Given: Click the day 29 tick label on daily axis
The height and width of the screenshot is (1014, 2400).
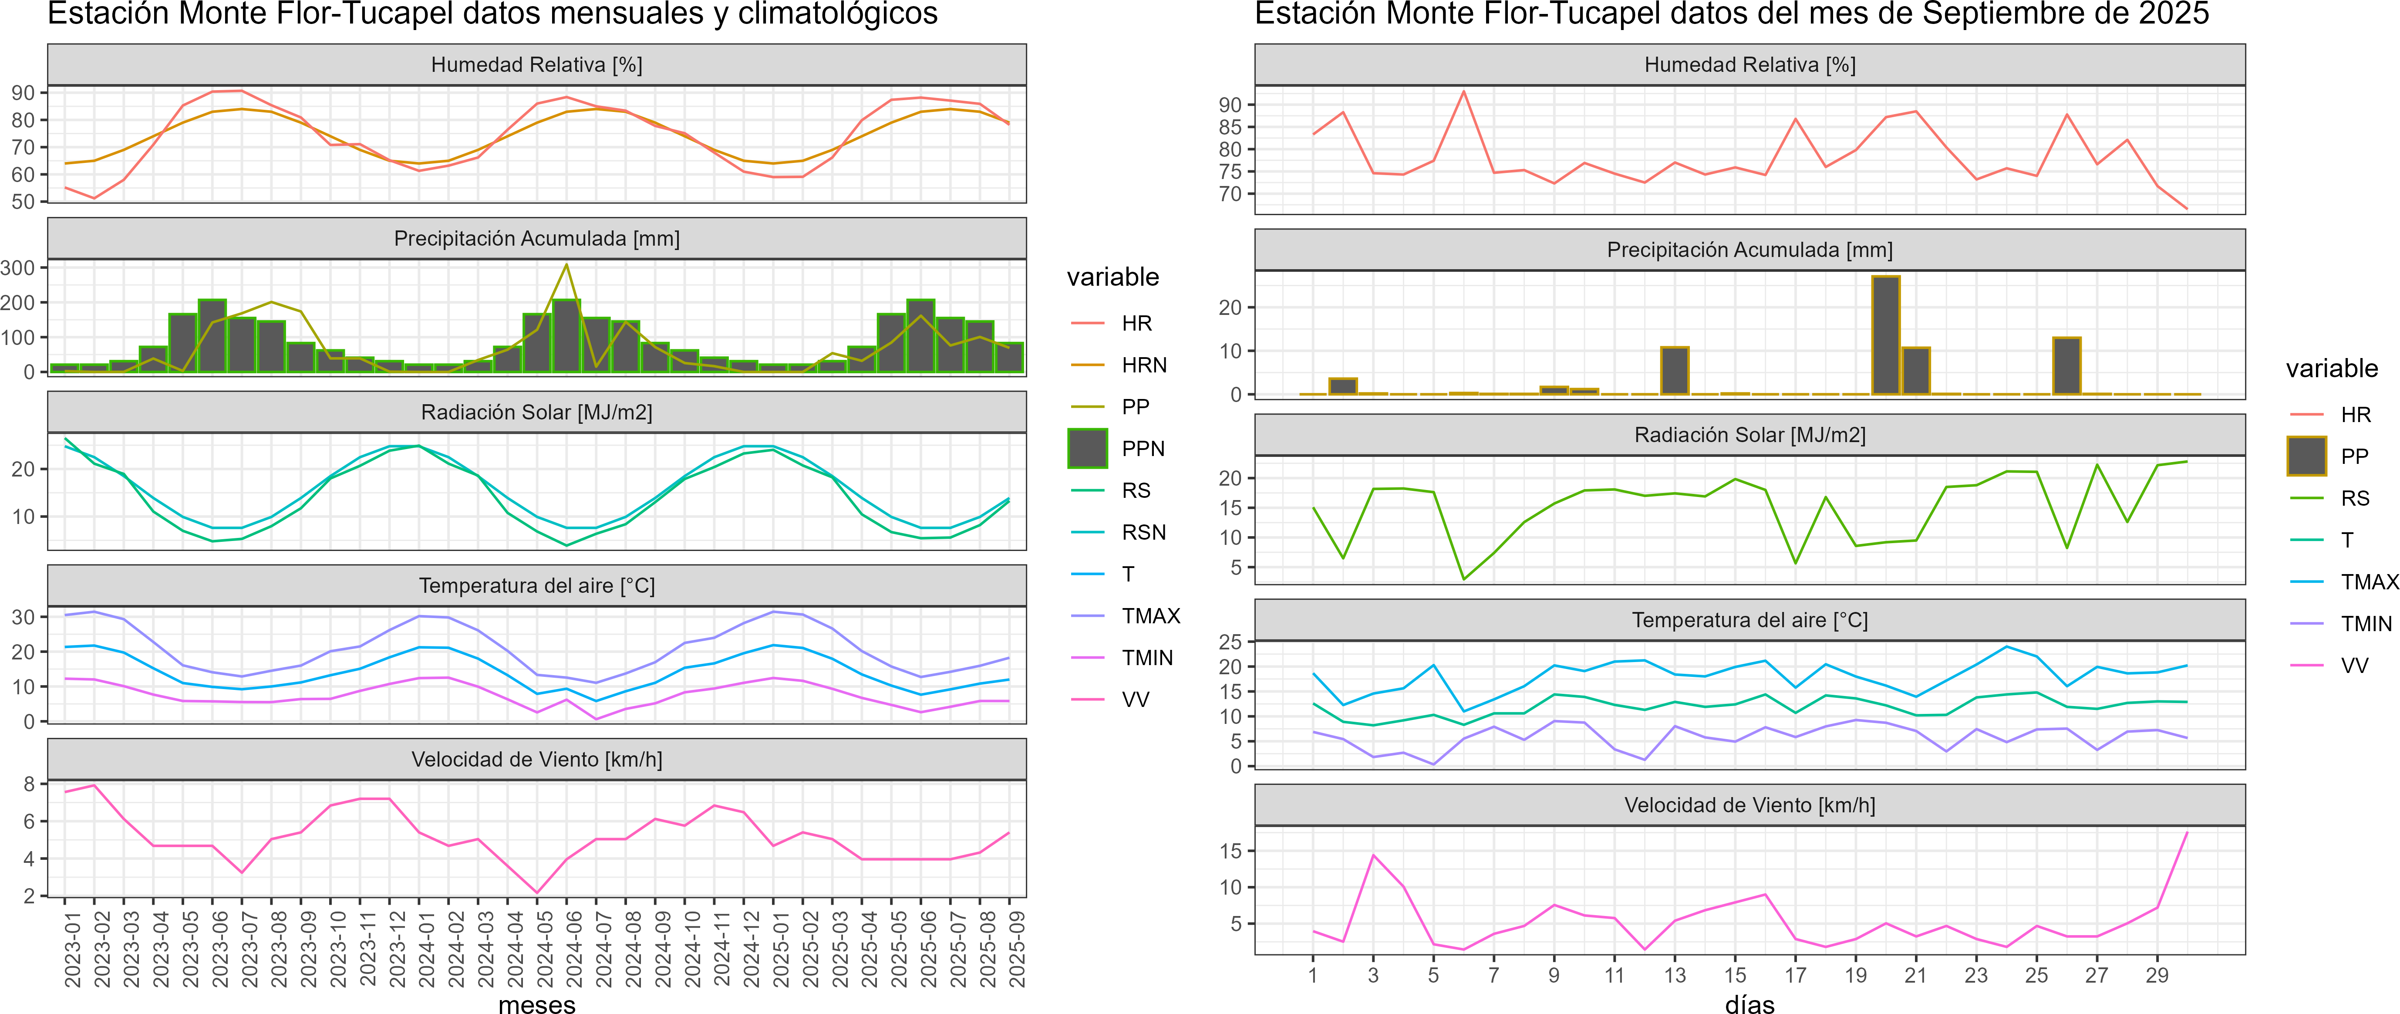Looking at the screenshot, I should point(2157,975).
